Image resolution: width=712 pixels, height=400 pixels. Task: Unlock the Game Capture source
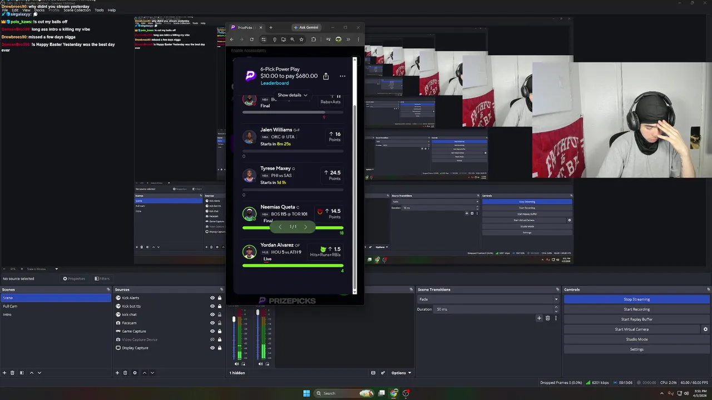[x=220, y=331]
